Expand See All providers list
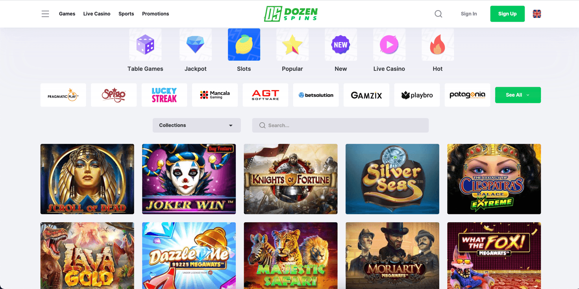579x289 pixels. pos(518,95)
